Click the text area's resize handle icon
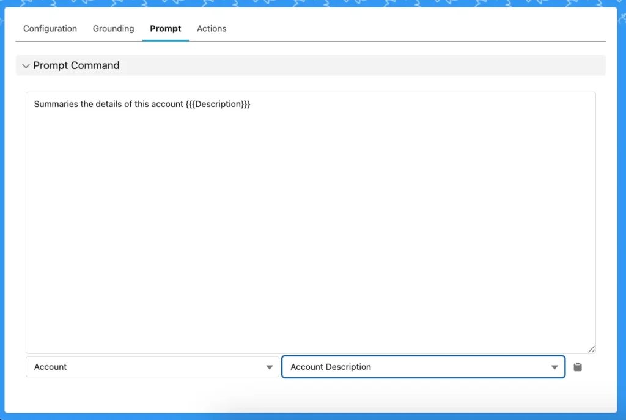The height and width of the screenshot is (420, 626). click(591, 349)
